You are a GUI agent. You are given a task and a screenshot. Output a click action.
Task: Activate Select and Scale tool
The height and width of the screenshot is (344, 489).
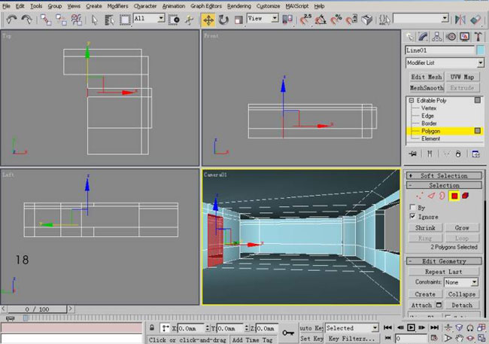[x=238, y=20]
